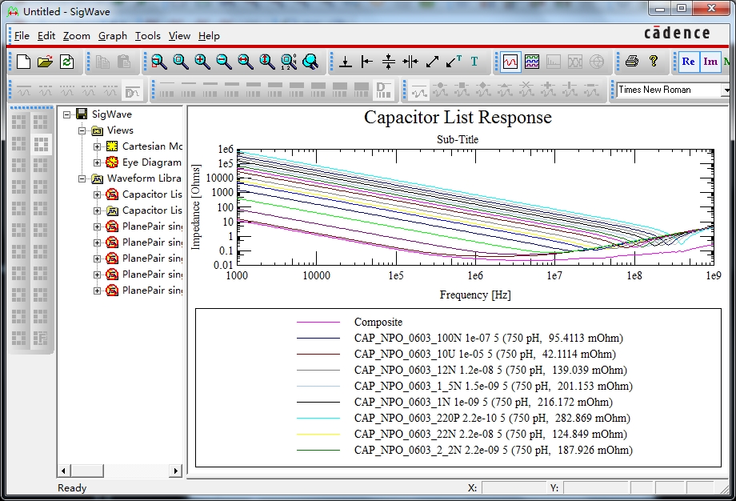736x501 pixels.
Task: Open the View menu
Action: tap(179, 36)
